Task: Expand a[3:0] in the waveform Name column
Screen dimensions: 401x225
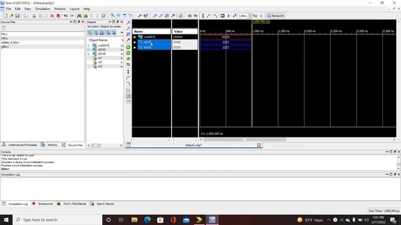Action: 135,42
